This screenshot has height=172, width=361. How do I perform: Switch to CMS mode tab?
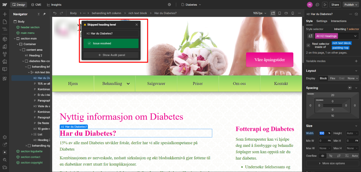(x=36, y=5)
